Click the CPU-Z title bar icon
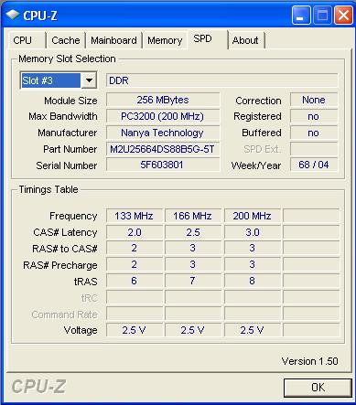This screenshot has height=405, width=356. [13, 15]
